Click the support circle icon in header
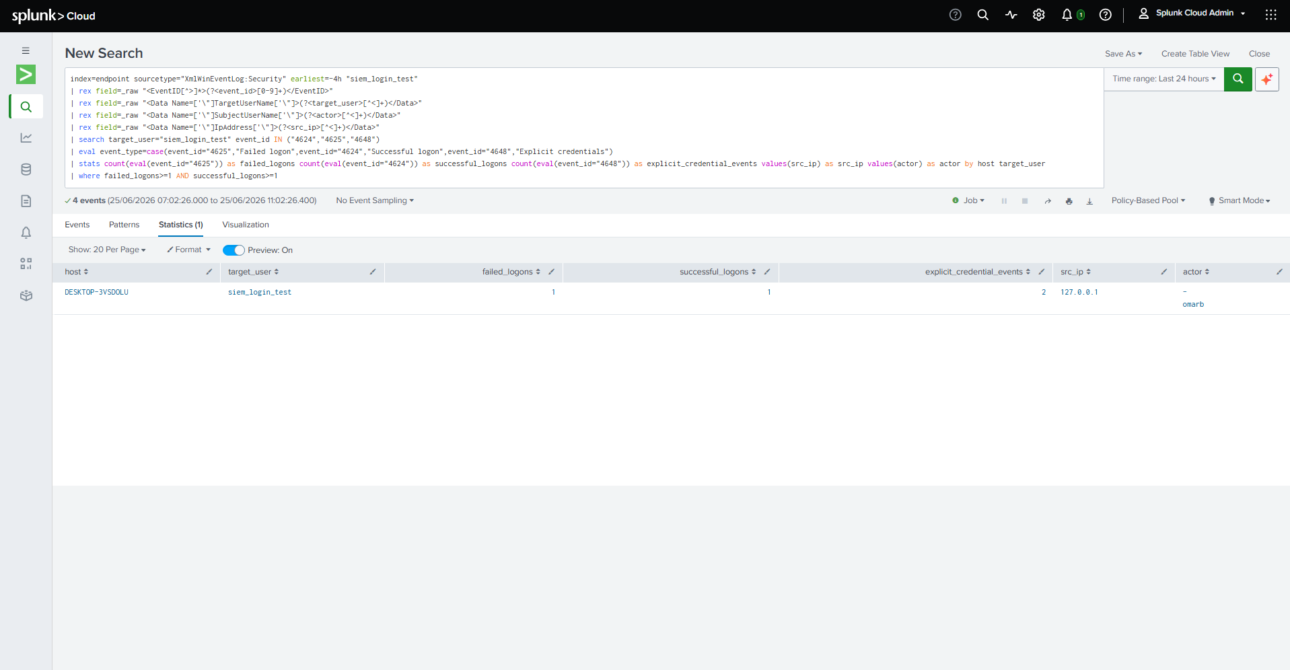Viewport: 1290px width, 670px height. point(955,15)
